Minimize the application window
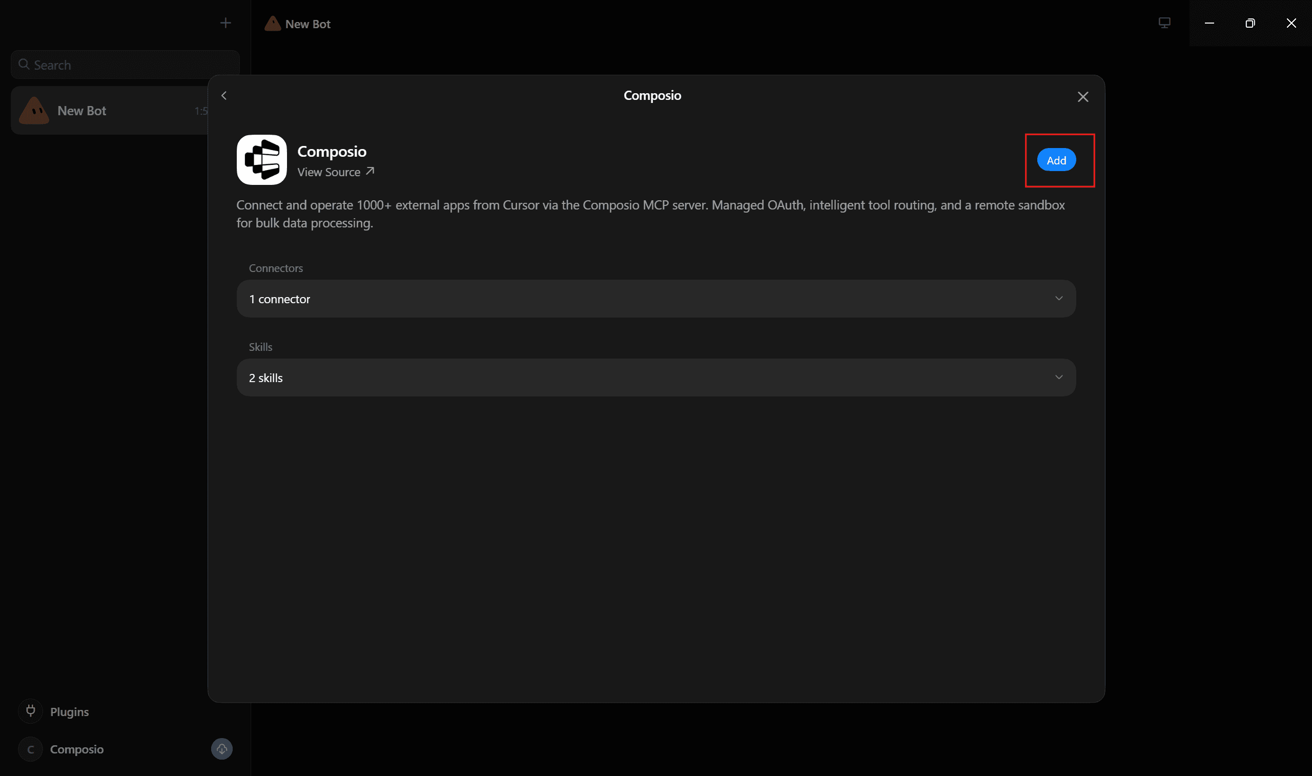 tap(1209, 23)
